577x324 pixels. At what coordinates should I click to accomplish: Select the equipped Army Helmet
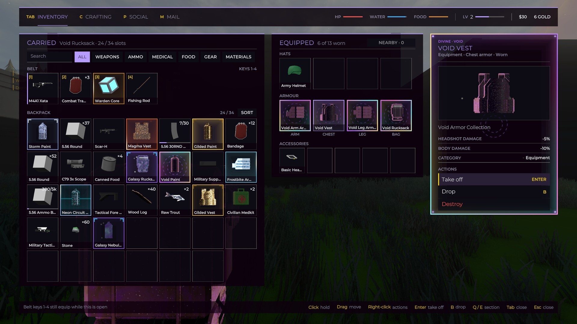pyautogui.click(x=295, y=73)
